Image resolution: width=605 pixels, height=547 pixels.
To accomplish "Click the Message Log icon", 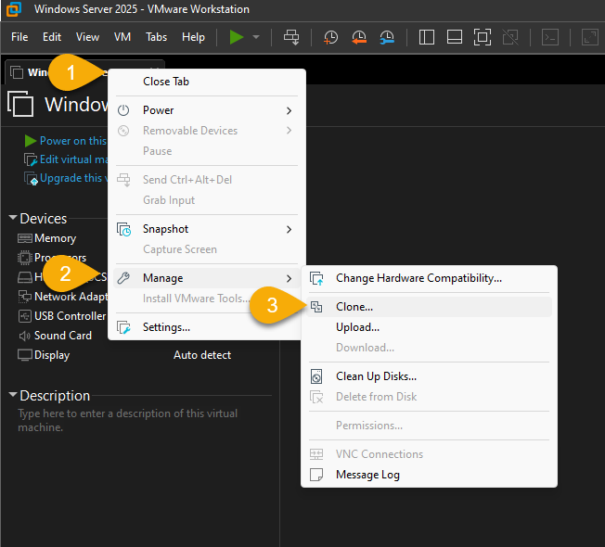I will [316, 475].
